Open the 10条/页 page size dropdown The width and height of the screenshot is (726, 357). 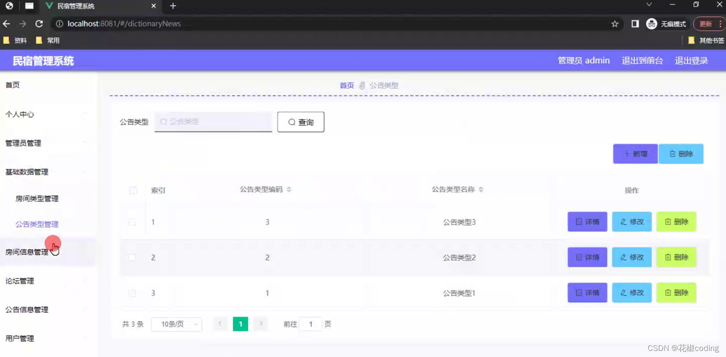coord(176,324)
